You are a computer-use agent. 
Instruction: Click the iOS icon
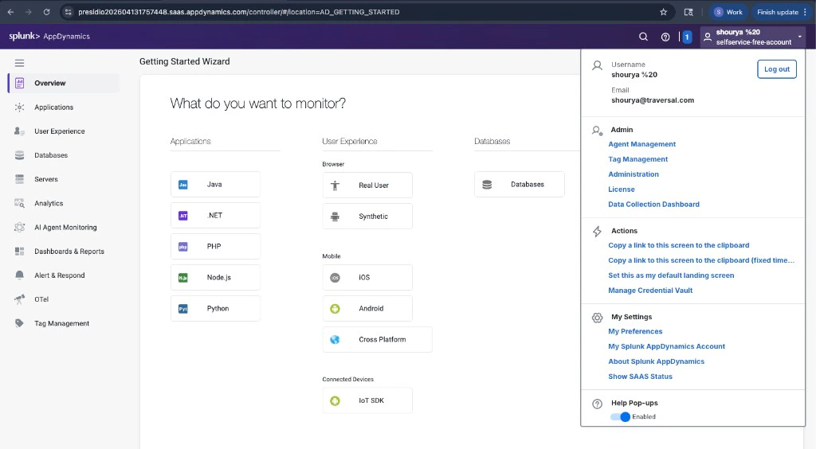click(x=335, y=278)
